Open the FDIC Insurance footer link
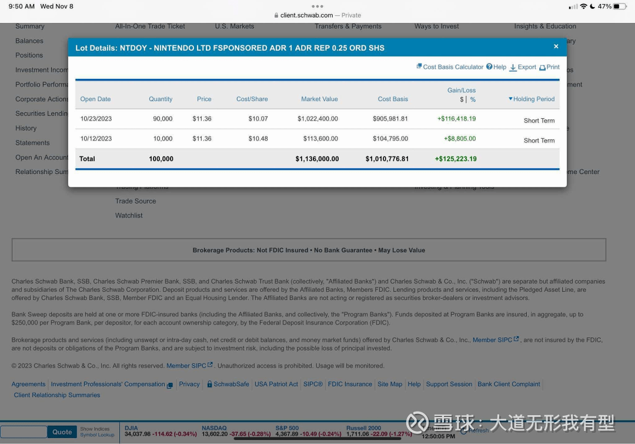The image size is (635, 444). [x=350, y=384]
